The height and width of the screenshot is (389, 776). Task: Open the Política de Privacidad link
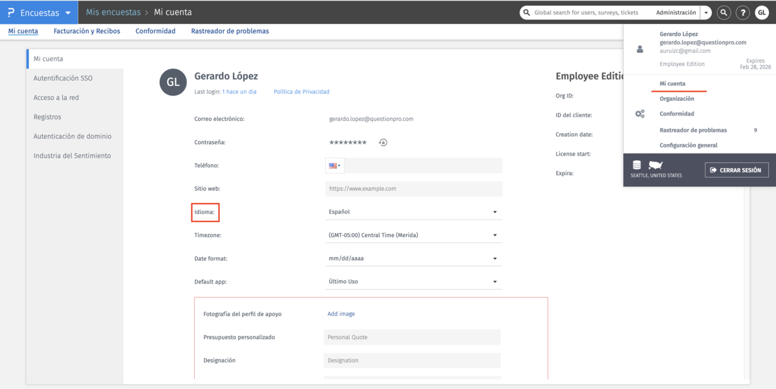click(x=301, y=92)
